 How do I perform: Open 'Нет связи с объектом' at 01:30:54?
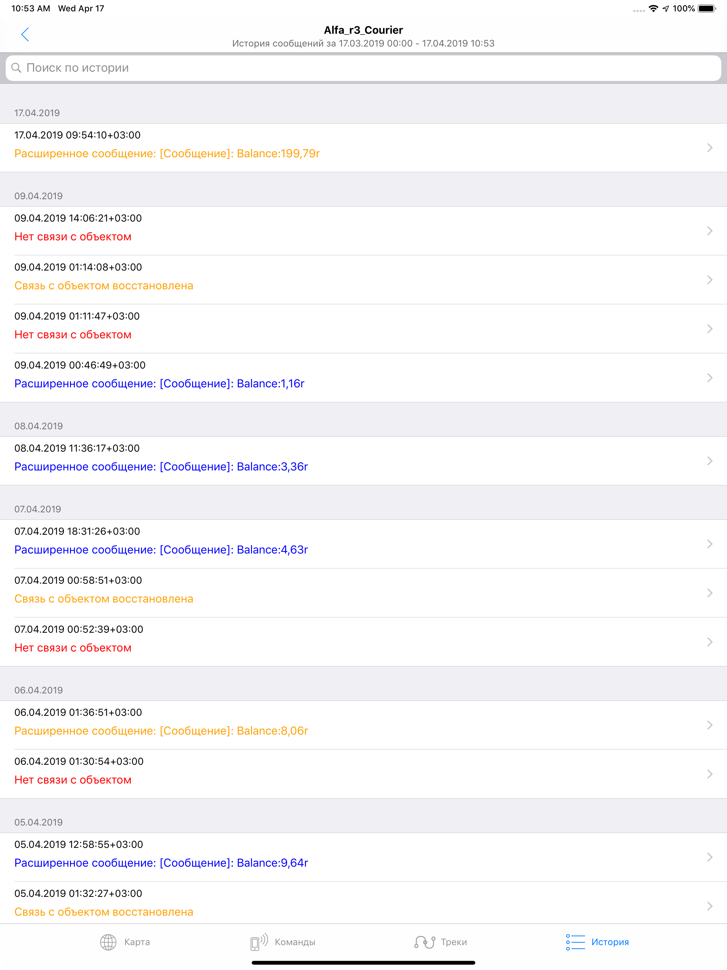tap(73, 780)
